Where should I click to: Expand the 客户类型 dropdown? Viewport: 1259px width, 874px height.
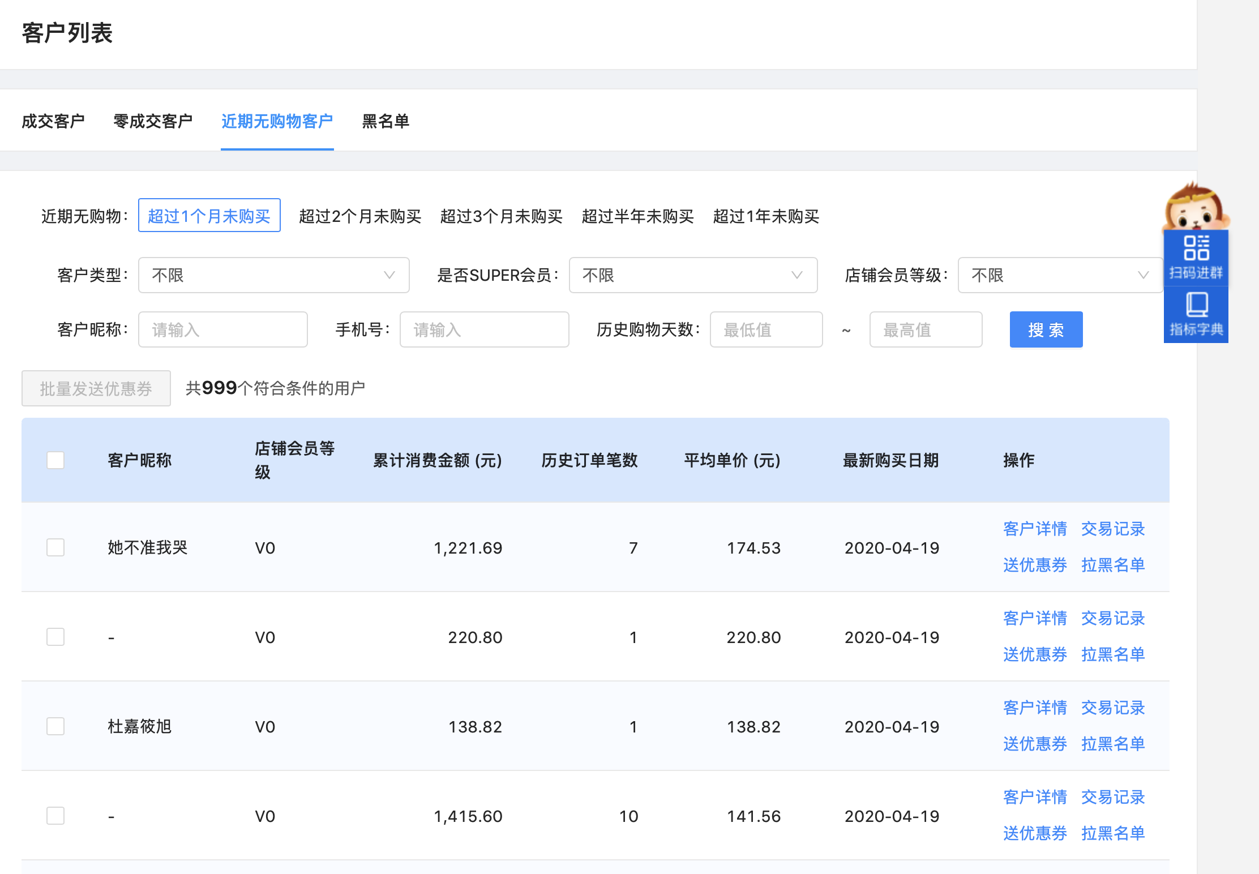(273, 275)
